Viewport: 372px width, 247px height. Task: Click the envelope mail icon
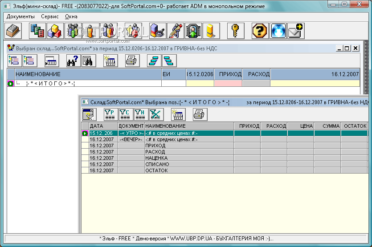[296, 31]
